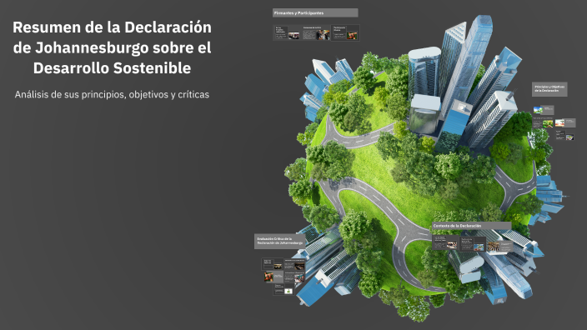Open the 'Firmantes y Participantes' topic label
The height and width of the screenshot is (330, 587).
(x=315, y=12)
